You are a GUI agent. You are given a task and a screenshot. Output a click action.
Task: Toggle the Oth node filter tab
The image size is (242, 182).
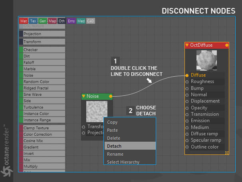(x=62, y=21)
